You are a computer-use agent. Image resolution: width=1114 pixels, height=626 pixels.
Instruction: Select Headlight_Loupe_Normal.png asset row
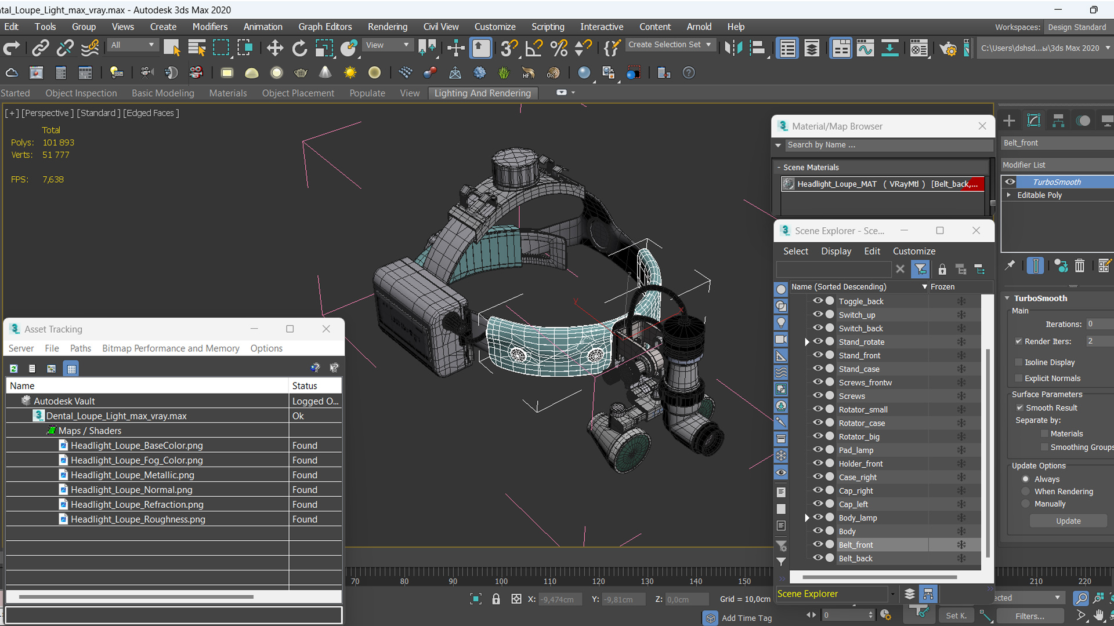(173, 490)
